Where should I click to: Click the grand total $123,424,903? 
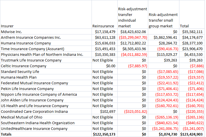[192, 134]
